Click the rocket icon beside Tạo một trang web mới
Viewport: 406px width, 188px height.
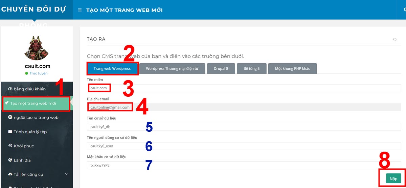(7, 103)
